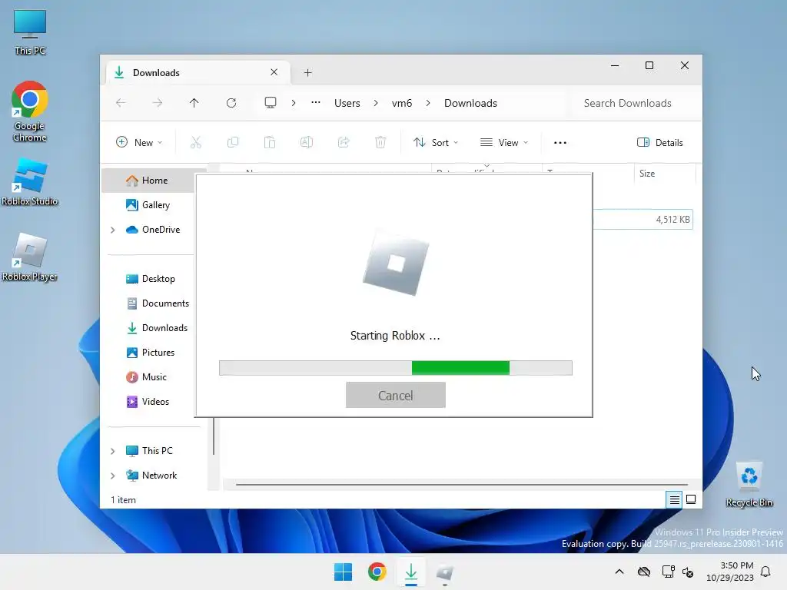Open the Windows Start menu
This screenshot has height=590, width=787.
point(344,572)
